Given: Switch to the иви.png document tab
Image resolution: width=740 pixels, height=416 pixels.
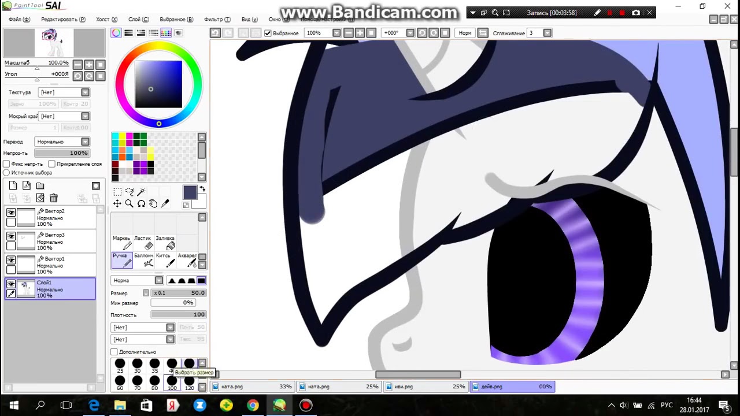Looking at the screenshot, I should (425, 387).
